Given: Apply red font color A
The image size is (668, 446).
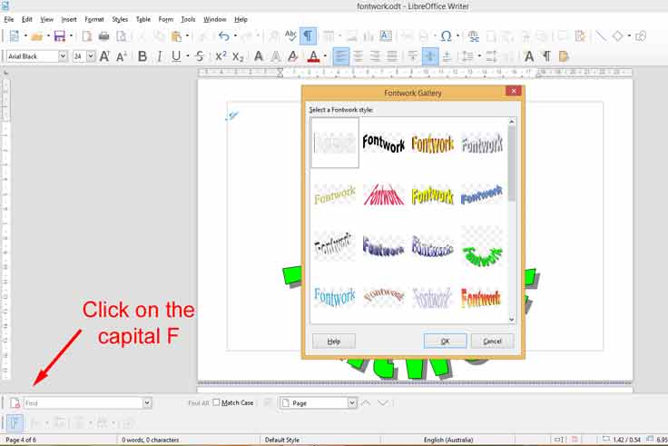Looking at the screenshot, I should click(313, 56).
